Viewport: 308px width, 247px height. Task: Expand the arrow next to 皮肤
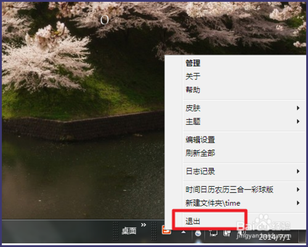[x=298, y=108]
